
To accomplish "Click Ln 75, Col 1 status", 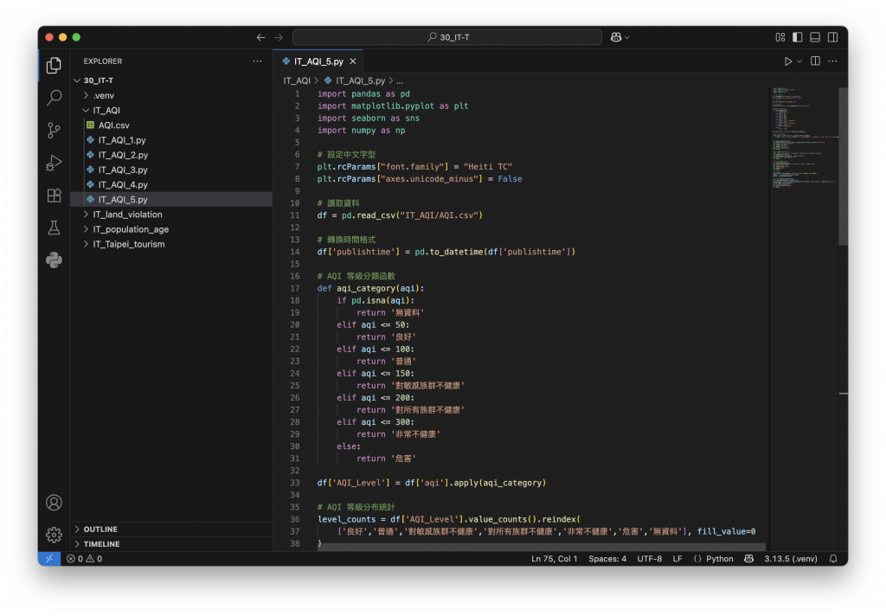I will [x=554, y=558].
